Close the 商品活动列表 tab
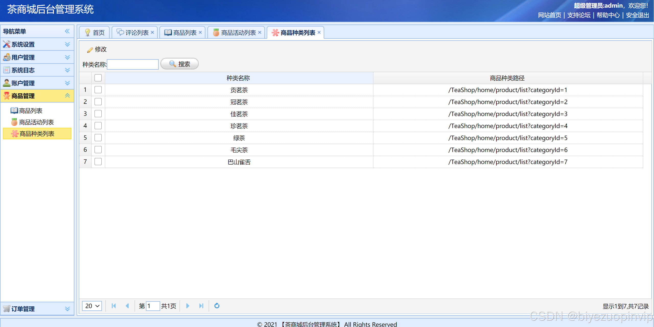 [260, 32]
